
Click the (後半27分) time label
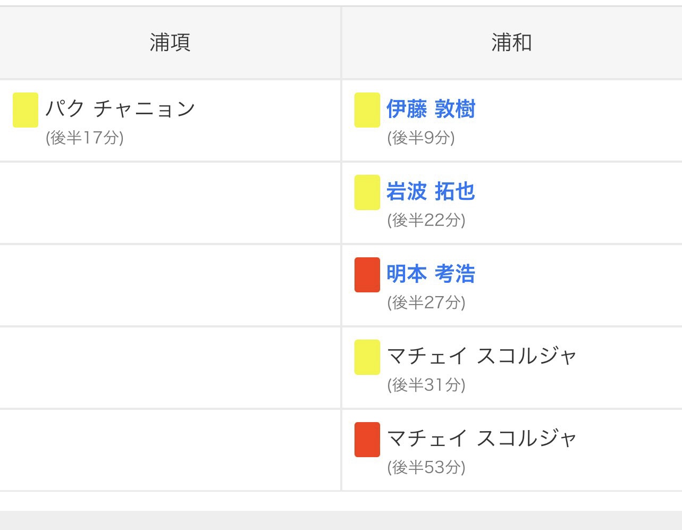click(x=426, y=303)
